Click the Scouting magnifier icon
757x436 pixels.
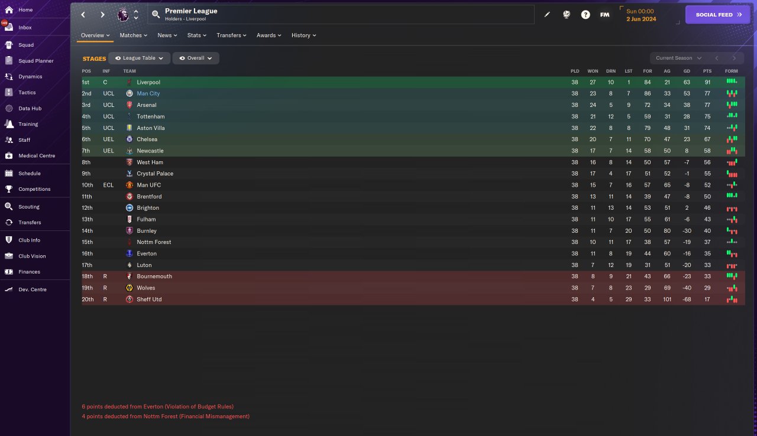(9, 207)
